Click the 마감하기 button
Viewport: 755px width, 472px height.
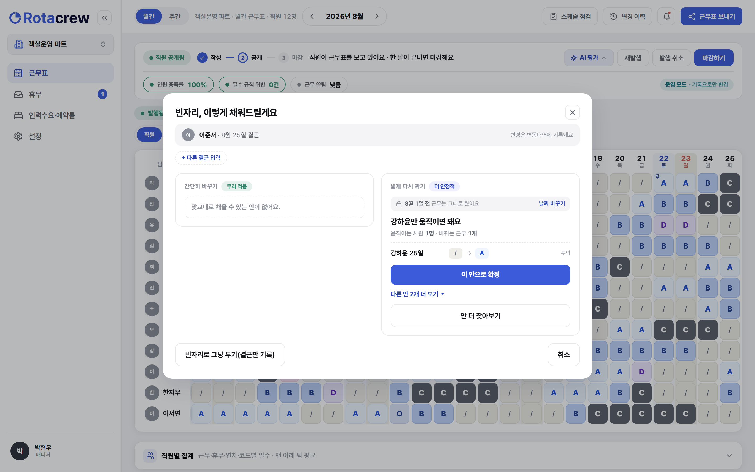[x=714, y=58]
